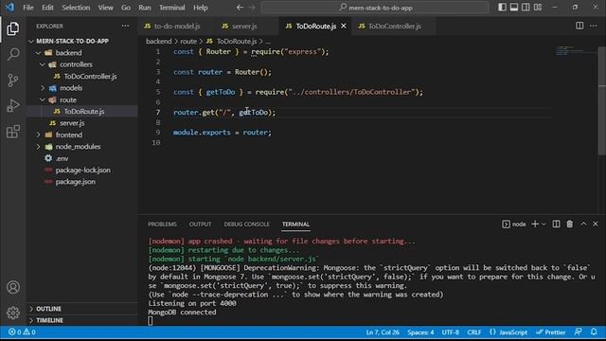The height and width of the screenshot is (341, 606).
Task: Open the Run and Debug view
Action: click(x=12, y=105)
